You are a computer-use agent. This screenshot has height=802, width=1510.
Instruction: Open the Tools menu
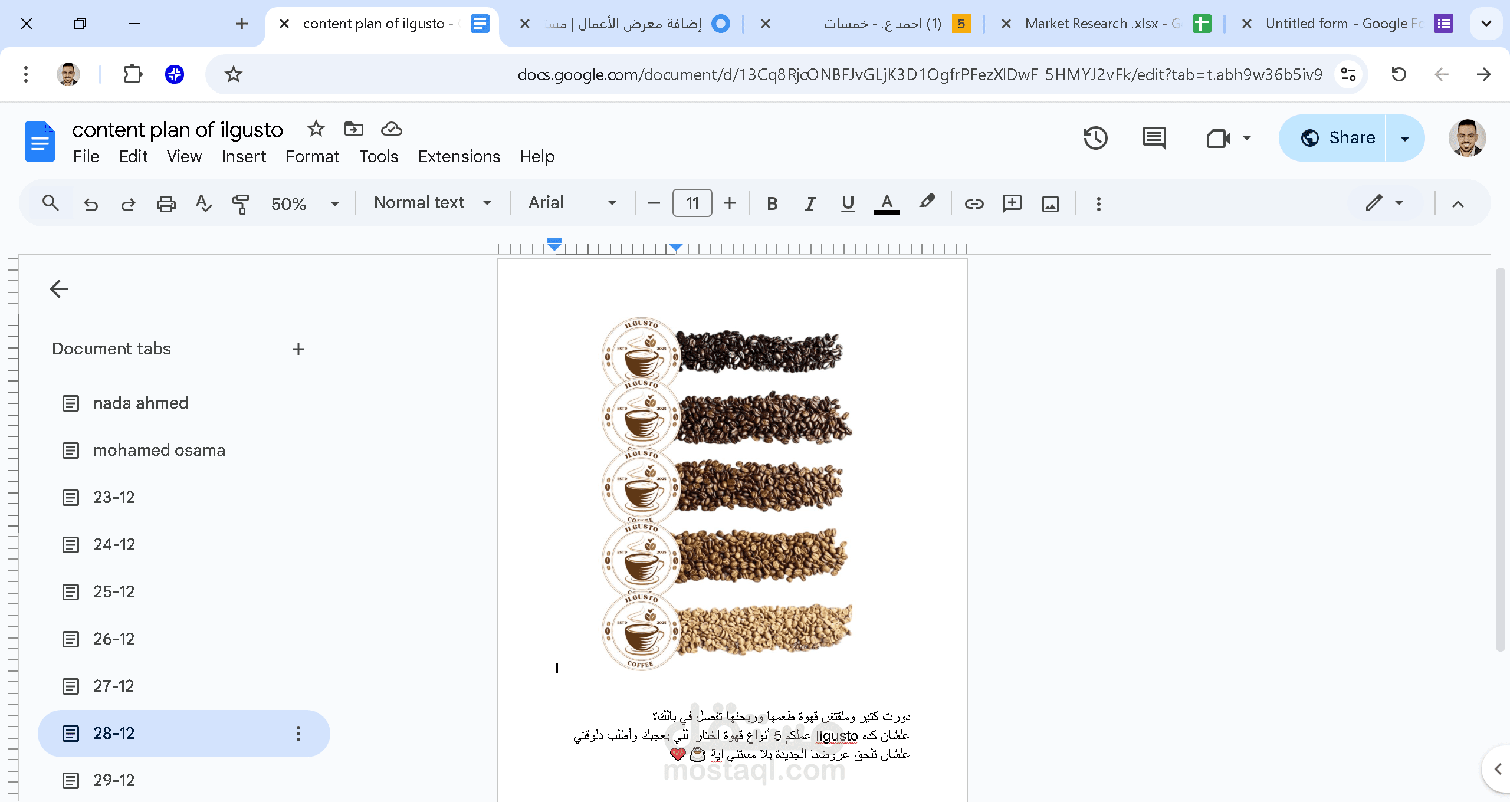click(379, 156)
